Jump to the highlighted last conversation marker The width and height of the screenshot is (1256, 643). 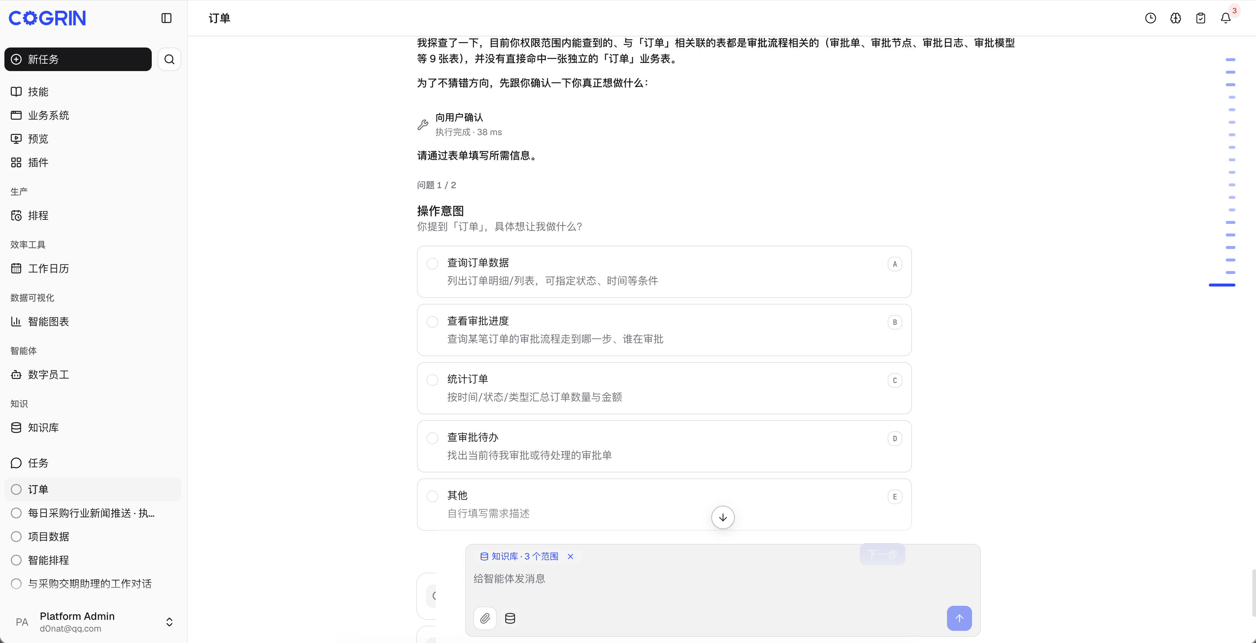pos(1222,285)
